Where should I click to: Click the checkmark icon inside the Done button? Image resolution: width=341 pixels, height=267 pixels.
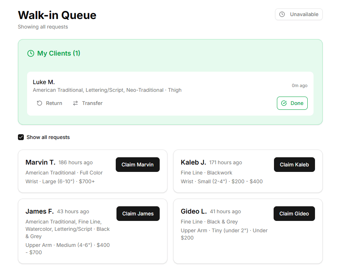[x=285, y=103]
